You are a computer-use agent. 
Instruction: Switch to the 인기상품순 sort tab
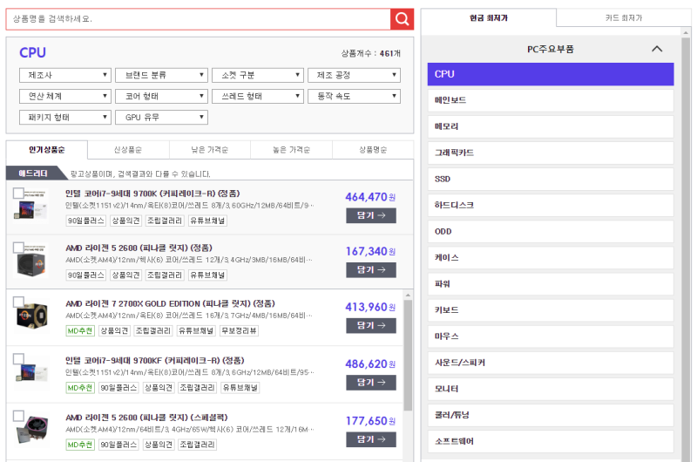47,150
